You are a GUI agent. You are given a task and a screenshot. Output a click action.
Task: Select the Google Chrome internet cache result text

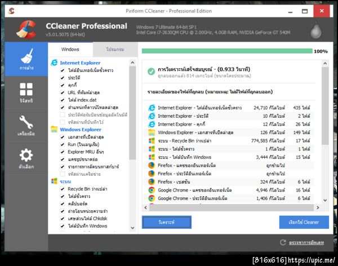click(195, 190)
